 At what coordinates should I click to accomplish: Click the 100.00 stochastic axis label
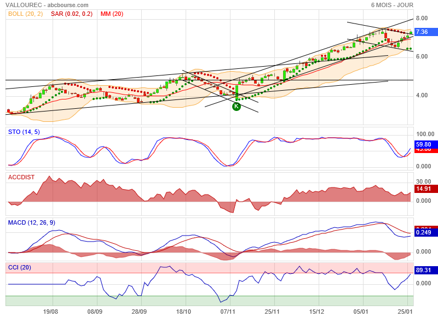(425, 134)
